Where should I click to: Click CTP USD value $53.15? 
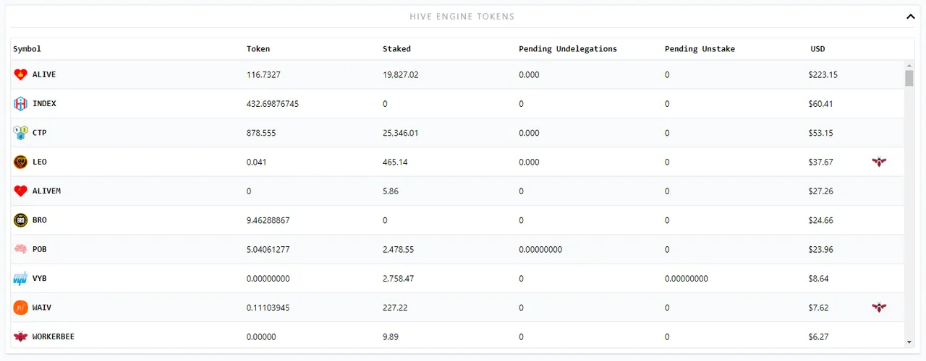point(821,133)
